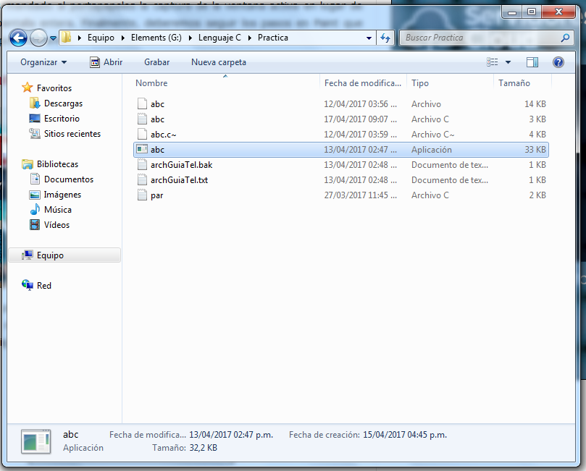Expand the arrow after Lenguaje C
This screenshot has height=471, width=586.
pos(249,38)
